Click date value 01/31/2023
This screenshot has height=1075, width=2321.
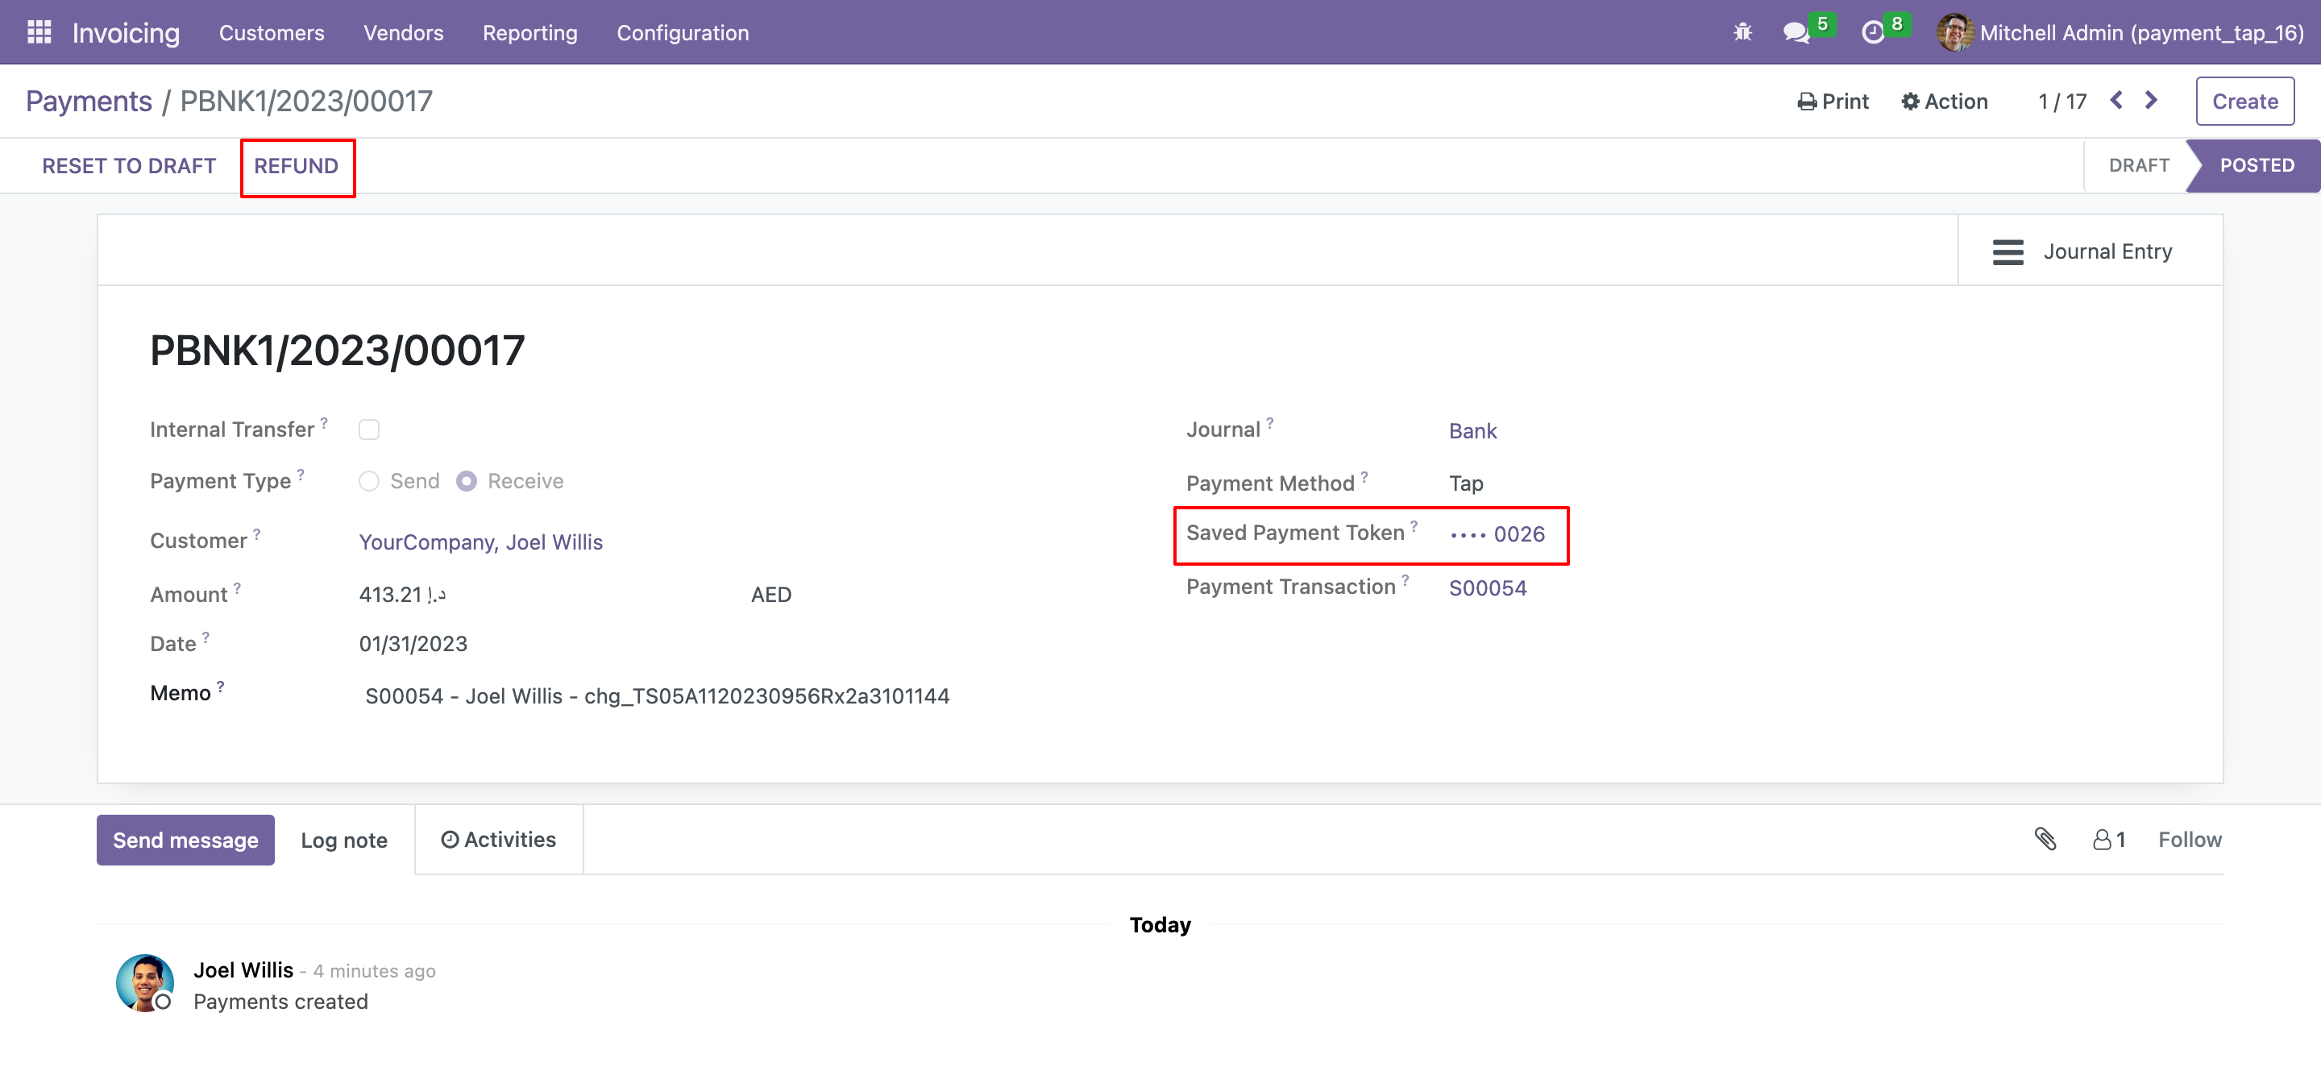coord(413,643)
